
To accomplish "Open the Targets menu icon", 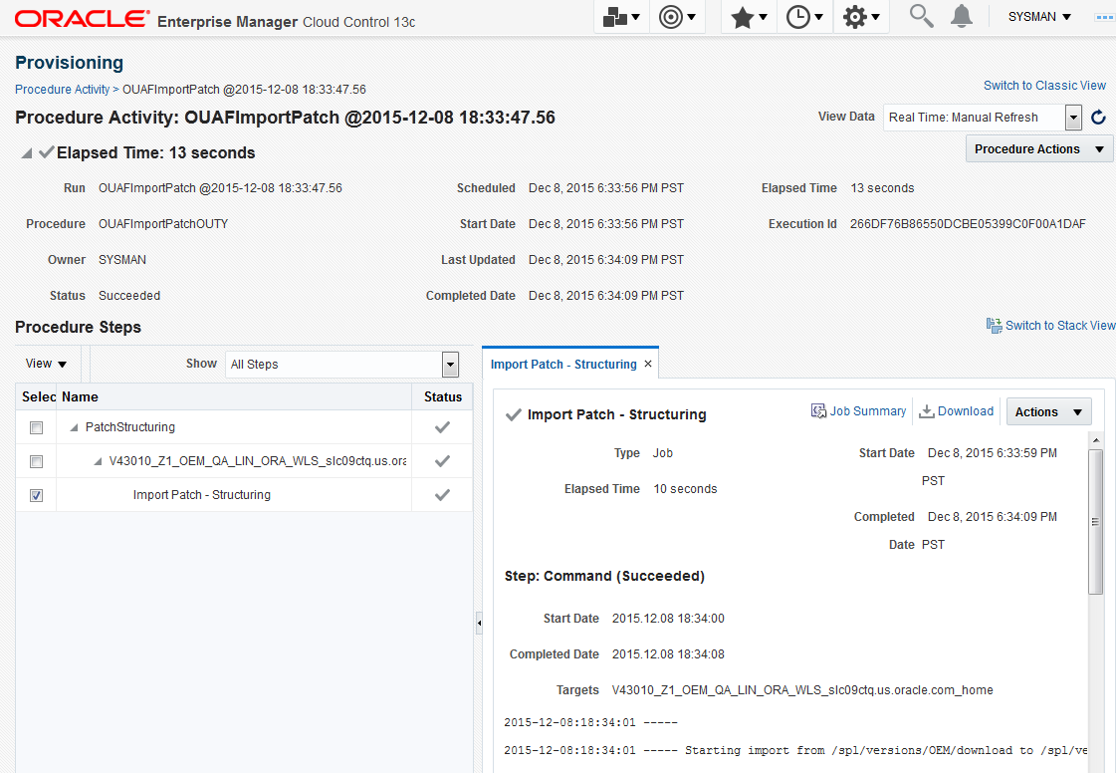I will point(676,16).
